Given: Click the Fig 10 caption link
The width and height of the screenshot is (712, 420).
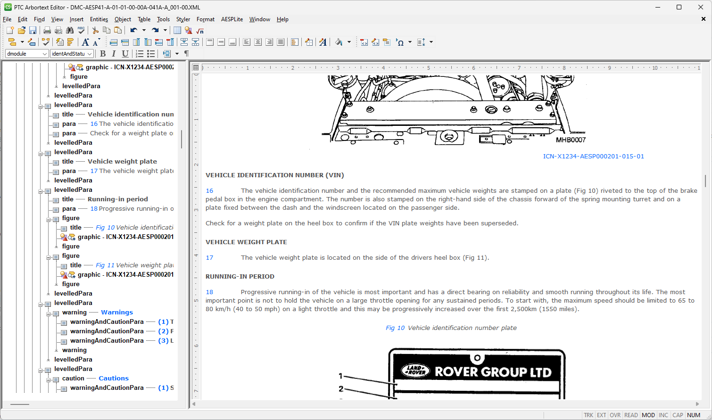Looking at the screenshot, I should click(x=395, y=328).
